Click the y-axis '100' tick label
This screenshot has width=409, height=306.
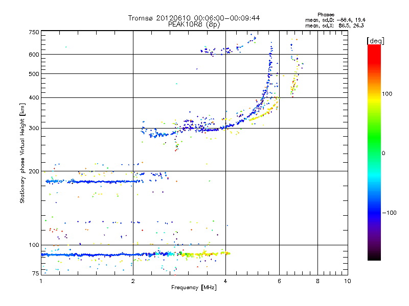34,245
